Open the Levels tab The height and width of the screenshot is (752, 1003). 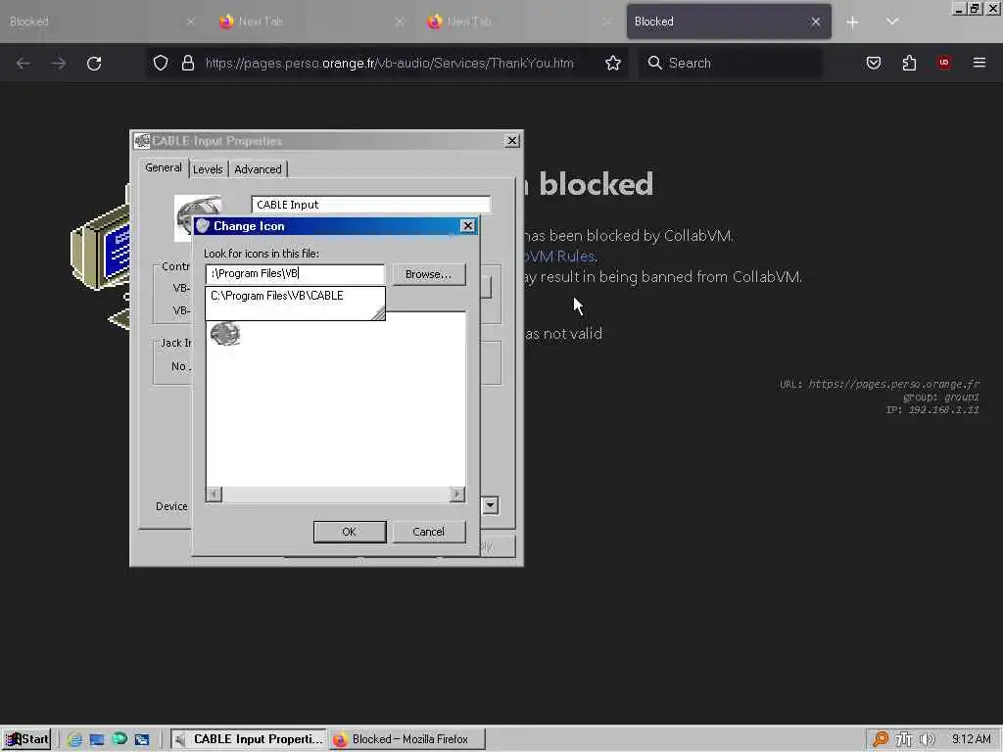click(208, 169)
